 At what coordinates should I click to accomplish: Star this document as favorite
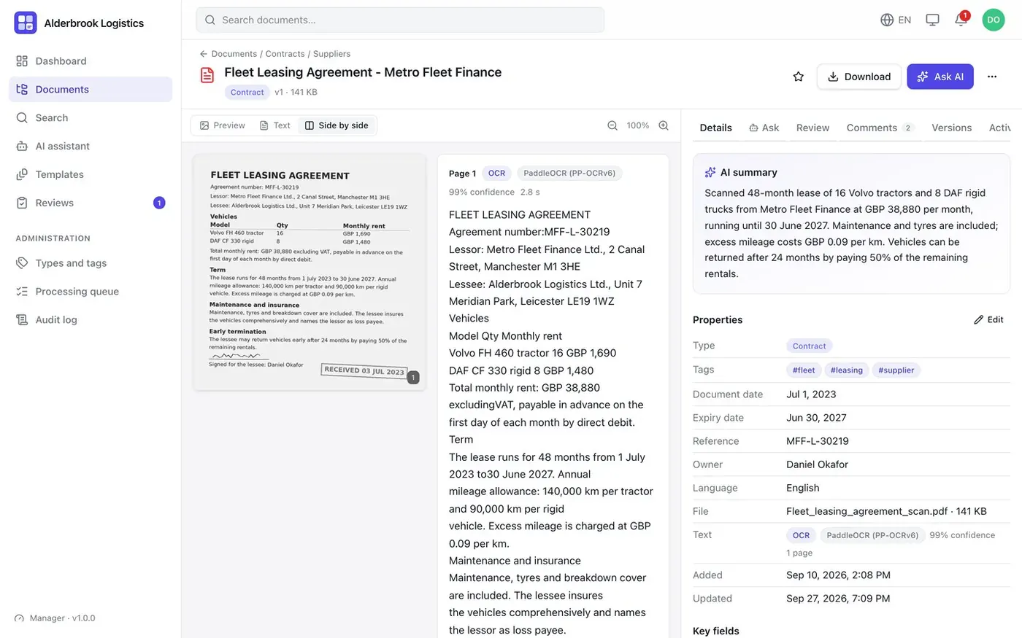point(799,77)
